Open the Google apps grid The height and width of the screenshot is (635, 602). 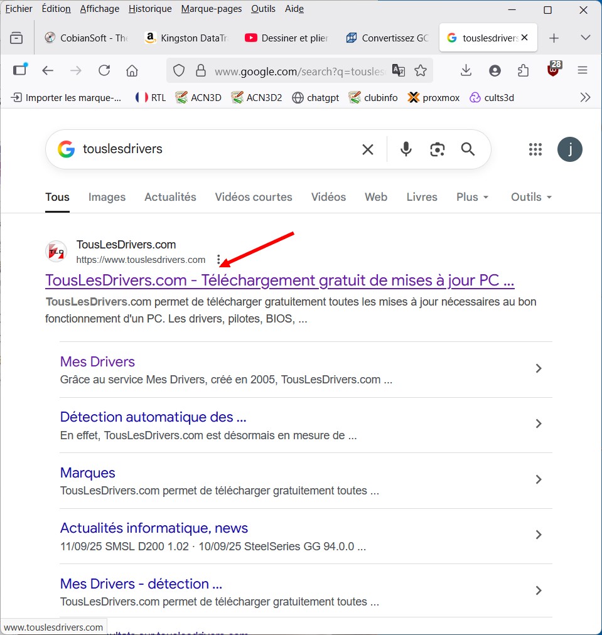pos(535,149)
